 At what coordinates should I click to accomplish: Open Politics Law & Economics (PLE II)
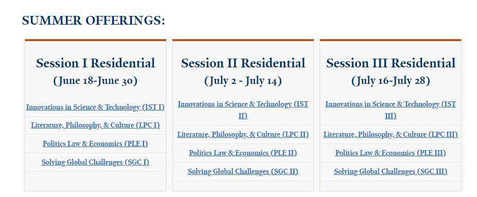pyautogui.click(x=243, y=153)
